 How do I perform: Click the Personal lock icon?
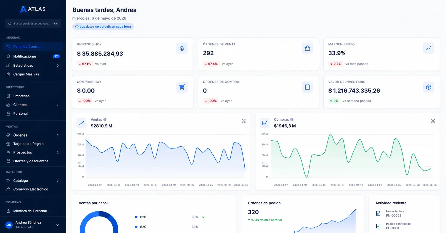8,113
